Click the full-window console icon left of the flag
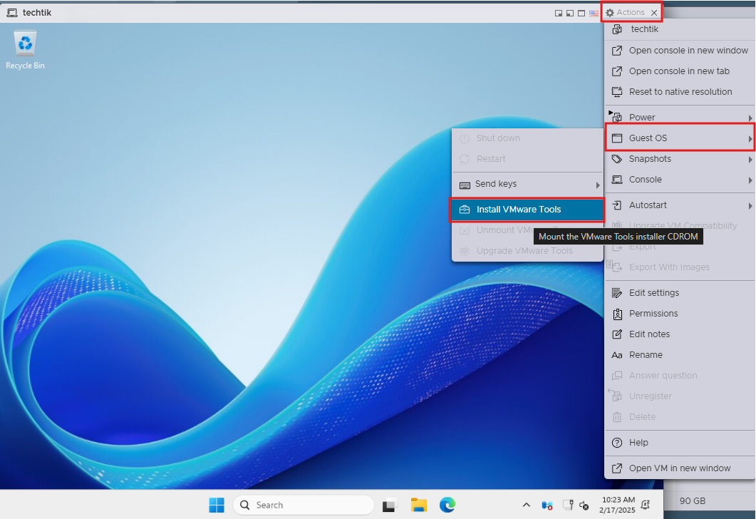This screenshot has width=756, height=519. (581, 13)
